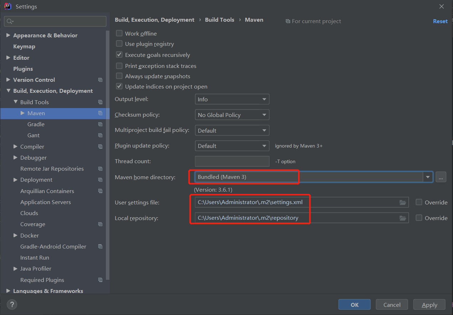Select Keymap in settings tree
Viewport: 453px width, 315px height.
24,47
